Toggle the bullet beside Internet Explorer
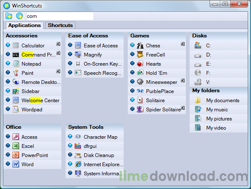 click(70, 164)
